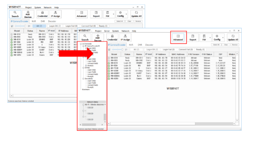This screenshot has height=145, width=254.
Task: Click expanded-rows icon right of back slider
Action: [x=29, y=26]
